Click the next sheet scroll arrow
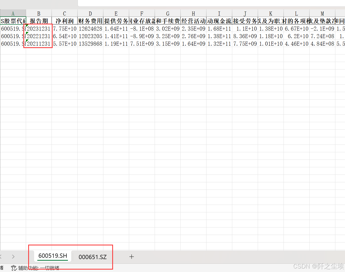The height and width of the screenshot is (272, 345). click(13, 257)
